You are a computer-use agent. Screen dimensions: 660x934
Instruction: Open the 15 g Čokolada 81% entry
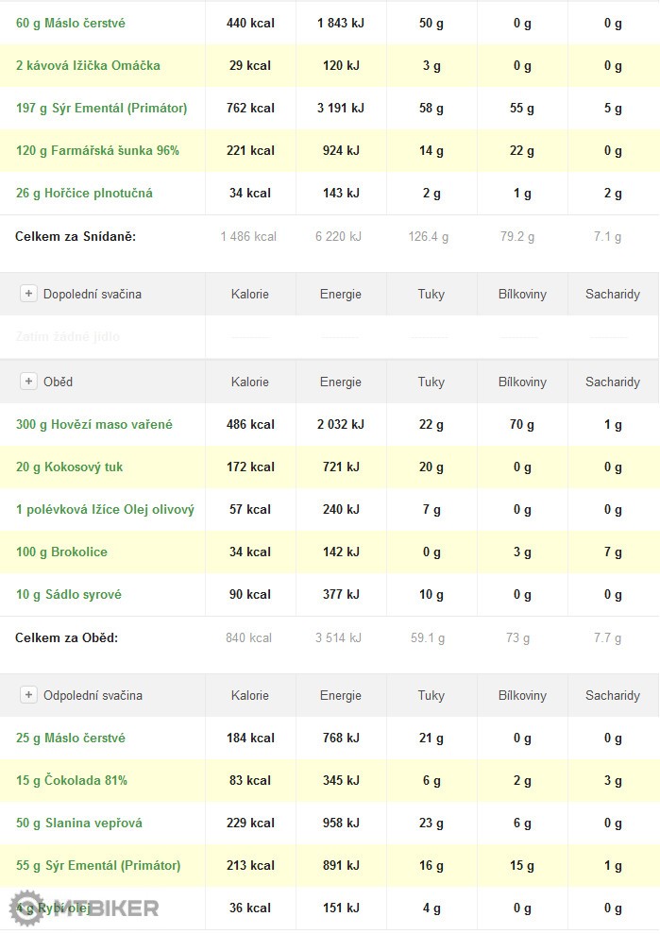tap(72, 780)
